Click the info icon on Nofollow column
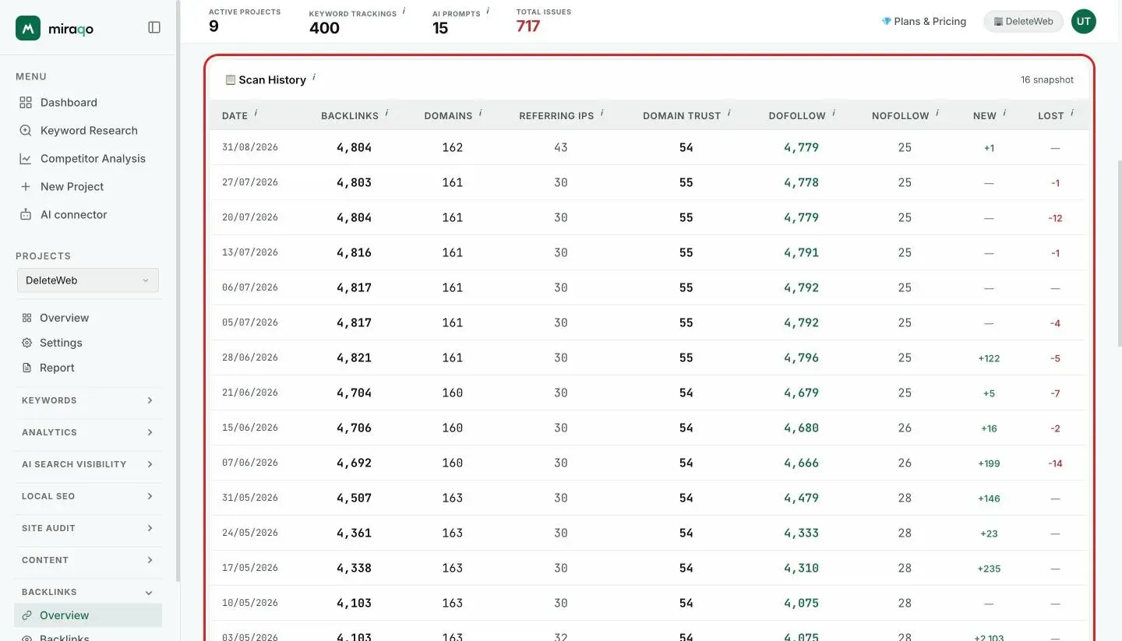Screen dimensions: 1122x641 [937, 113]
